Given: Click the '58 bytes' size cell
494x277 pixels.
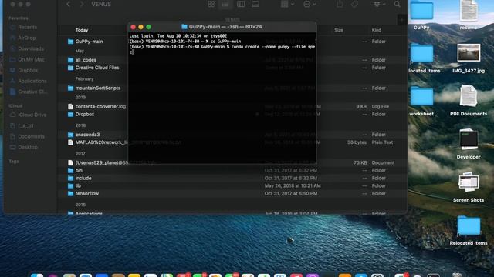Looking at the screenshot, I should coord(357,142).
